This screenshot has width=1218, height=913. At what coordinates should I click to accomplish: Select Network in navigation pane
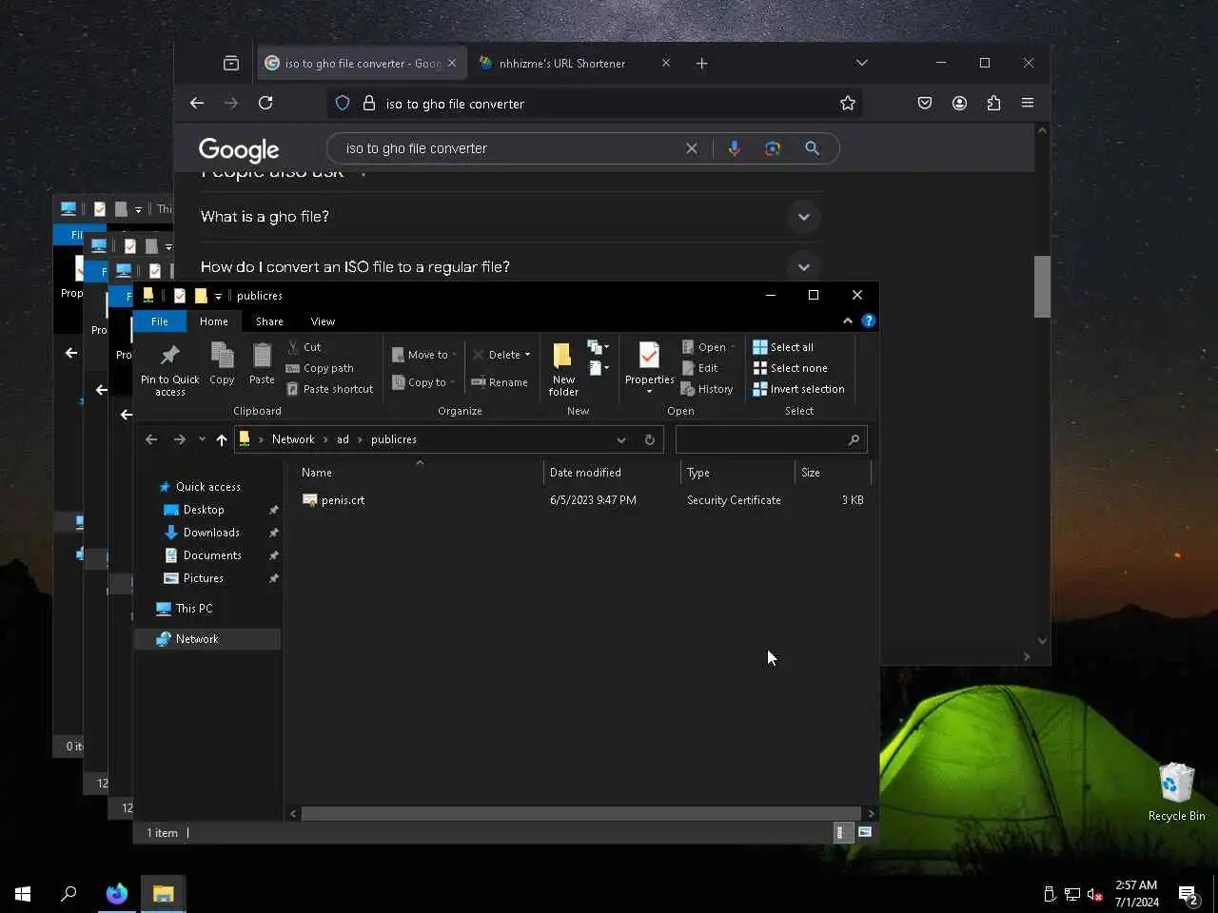coord(206,639)
